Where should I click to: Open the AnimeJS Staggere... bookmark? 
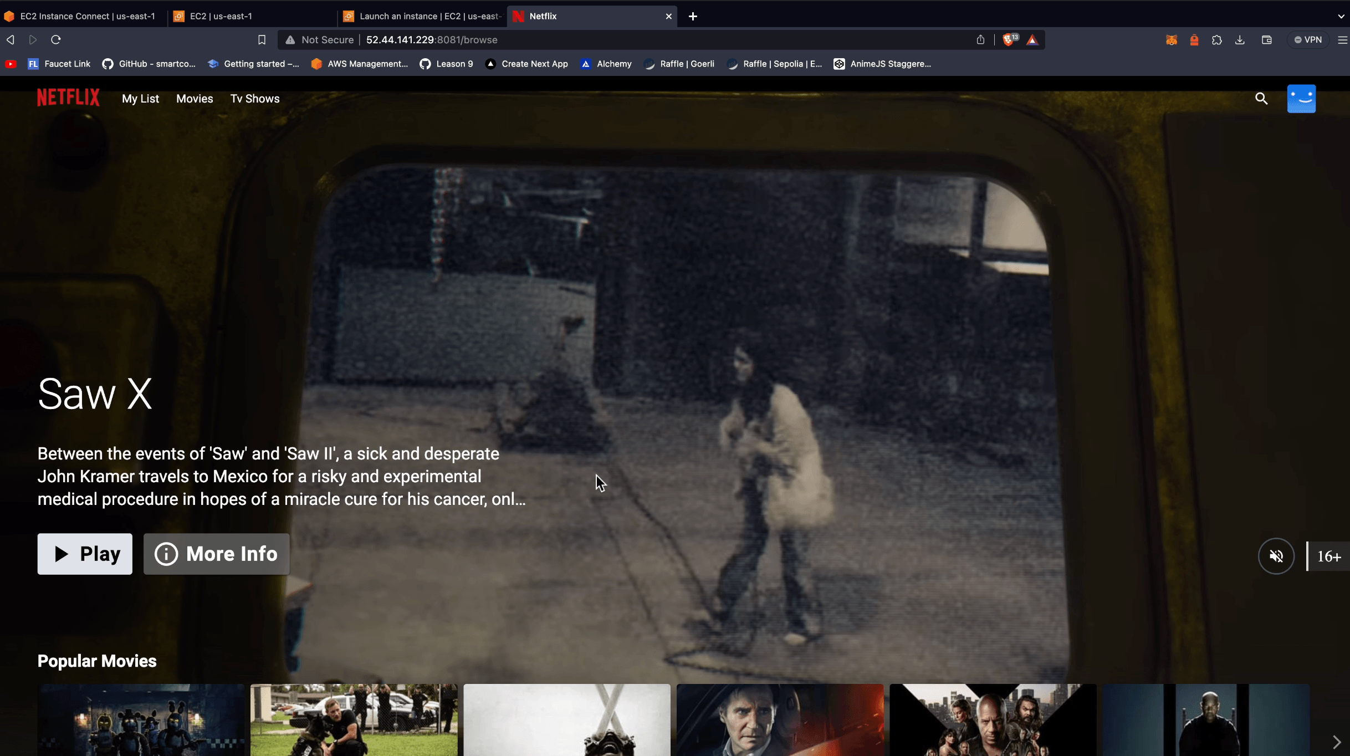coord(882,64)
